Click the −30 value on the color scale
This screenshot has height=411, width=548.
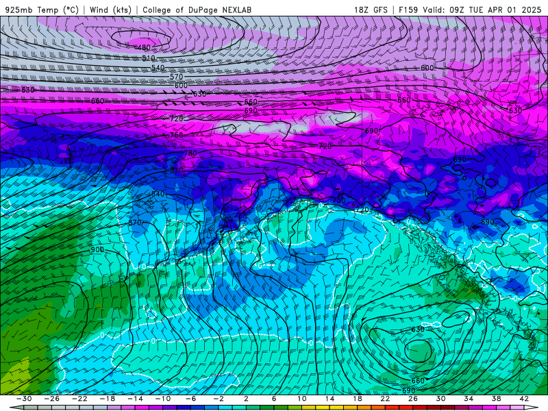(x=24, y=399)
